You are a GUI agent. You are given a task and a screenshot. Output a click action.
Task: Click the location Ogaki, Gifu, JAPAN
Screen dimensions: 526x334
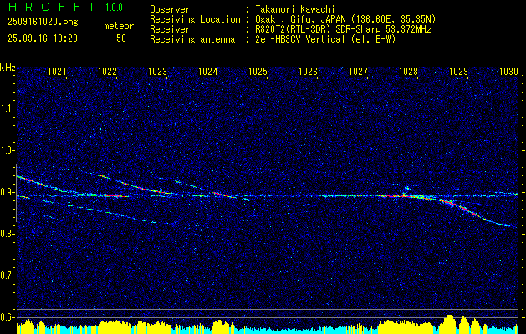tap(299, 19)
